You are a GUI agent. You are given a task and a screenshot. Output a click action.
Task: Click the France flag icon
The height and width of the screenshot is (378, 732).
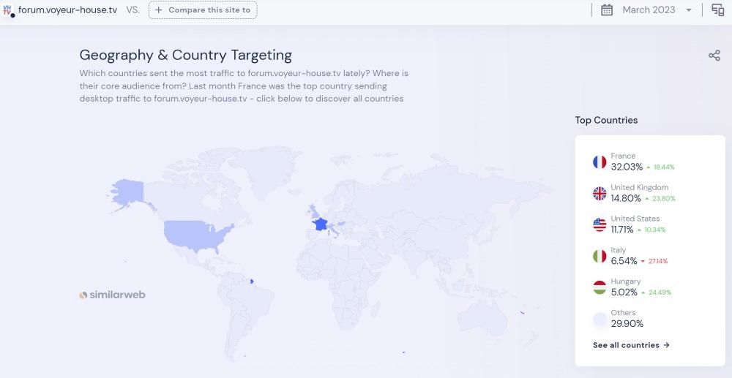click(600, 162)
